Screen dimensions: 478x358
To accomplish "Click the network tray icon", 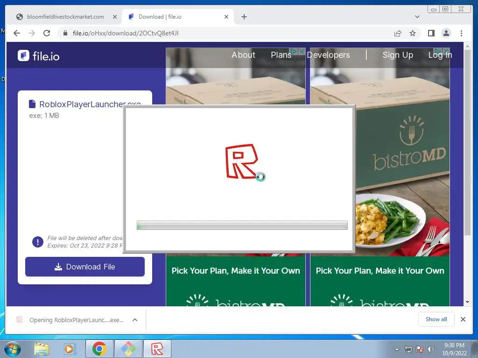I will click(408, 349).
